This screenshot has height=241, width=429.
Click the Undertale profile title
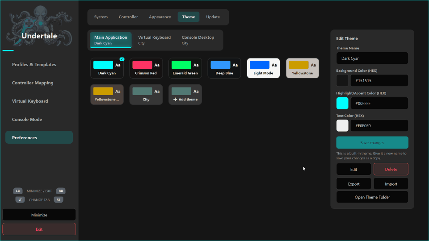pos(39,36)
